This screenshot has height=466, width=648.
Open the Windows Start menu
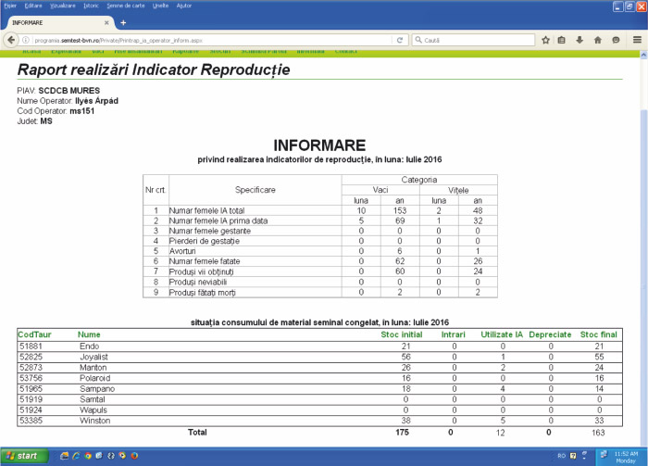[x=24, y=456]
